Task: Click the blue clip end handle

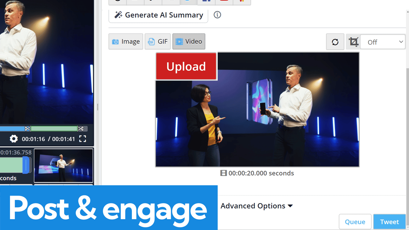Action: click(x=26, y=165)
